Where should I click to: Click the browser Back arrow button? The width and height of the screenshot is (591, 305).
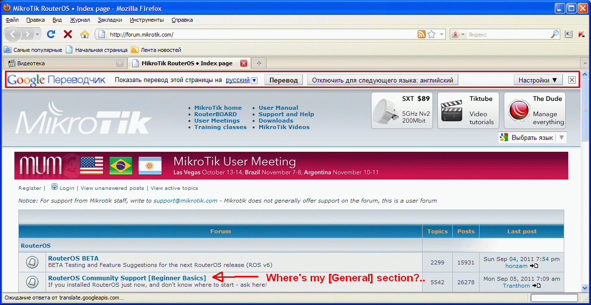(12, 34)
